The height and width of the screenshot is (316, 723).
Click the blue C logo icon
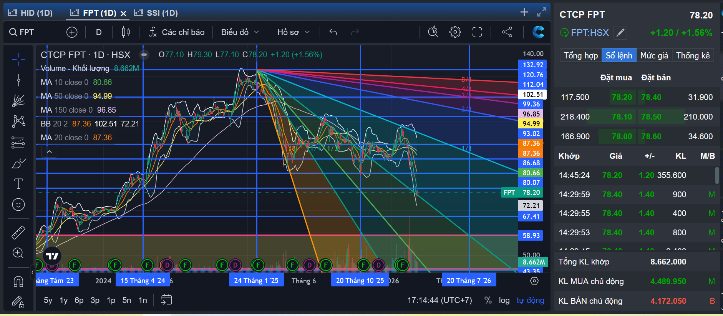point(538,32)
